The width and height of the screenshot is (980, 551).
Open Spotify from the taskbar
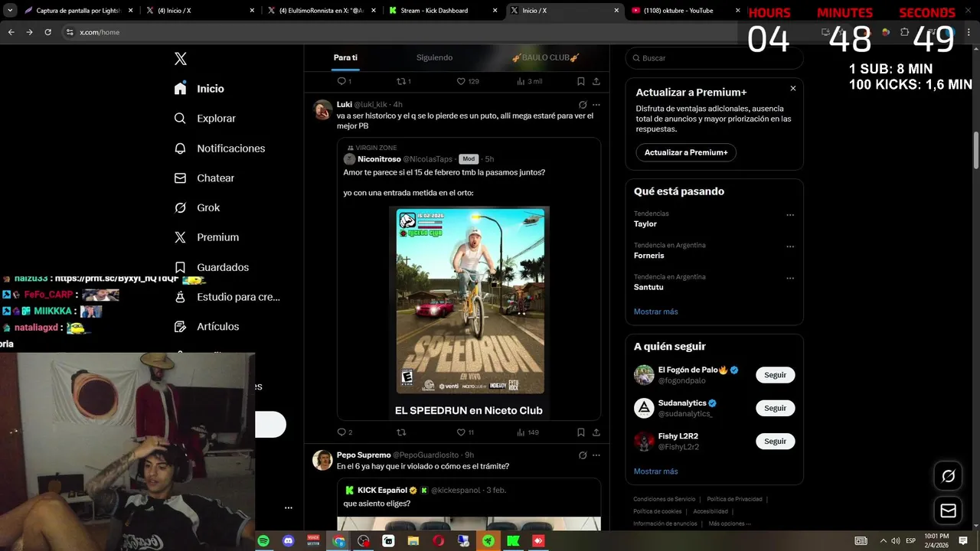point(263,541)
